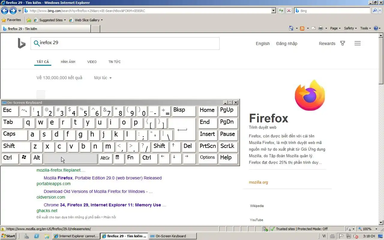Toggle the right Shift key on On-Screen Keyboard

[160, 147]
